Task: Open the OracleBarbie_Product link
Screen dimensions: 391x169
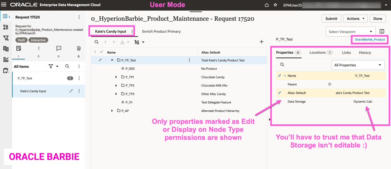Action: pyautogui.click(x=370, y=40)
